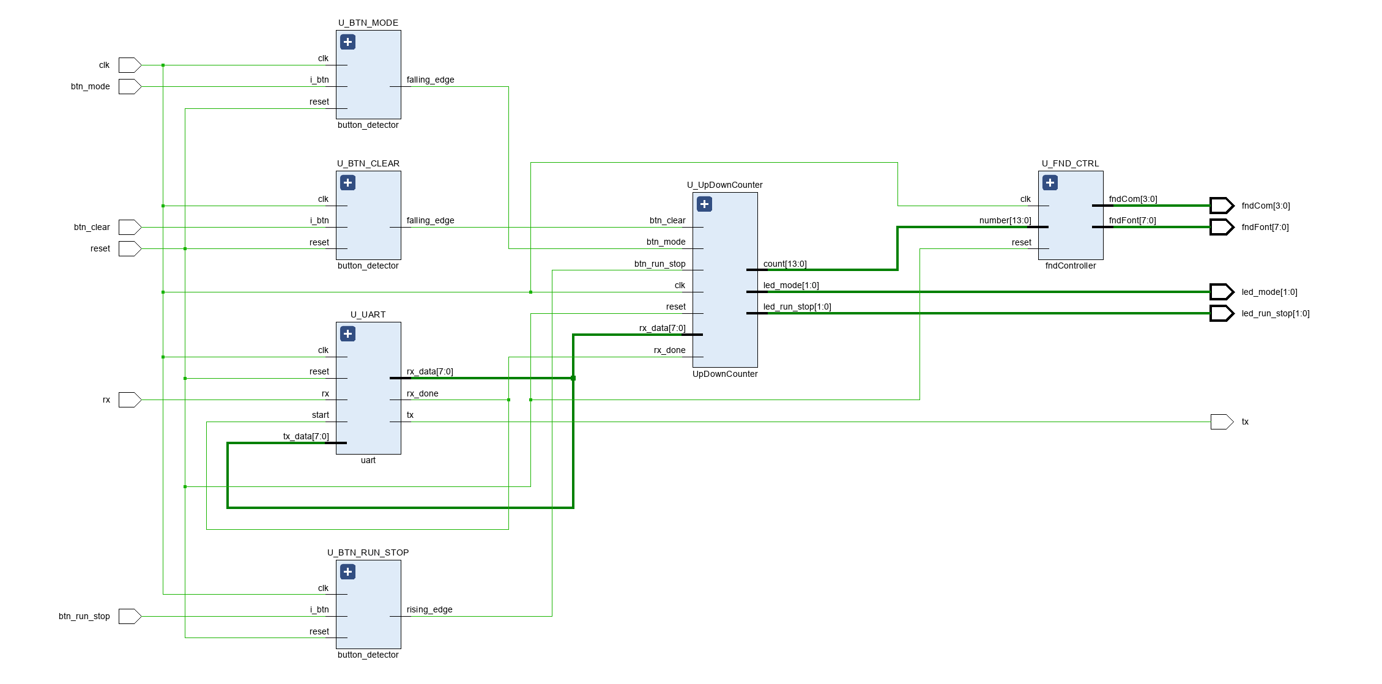Select falling_edge pin of U_BTN_MODE
The height and width of the screenshot is (684, 1382).
431,80
